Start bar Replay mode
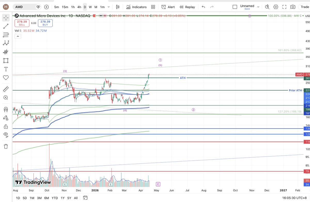The height and width of the screenshot is (202, 310). click(x=187, y=7)
